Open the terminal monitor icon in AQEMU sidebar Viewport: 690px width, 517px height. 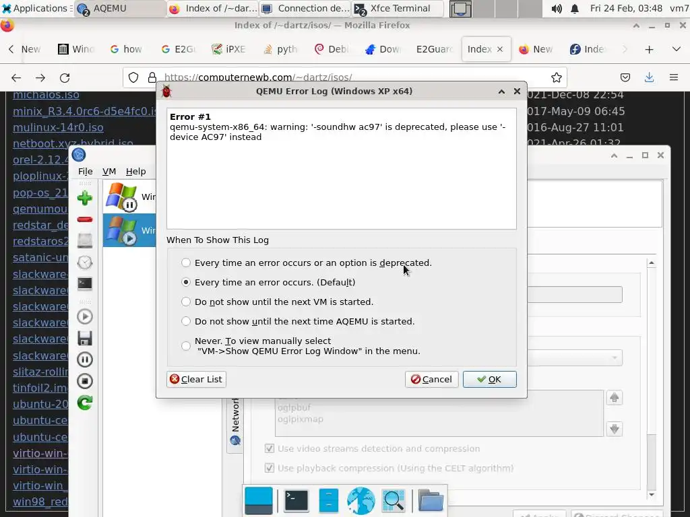point(84,283)
